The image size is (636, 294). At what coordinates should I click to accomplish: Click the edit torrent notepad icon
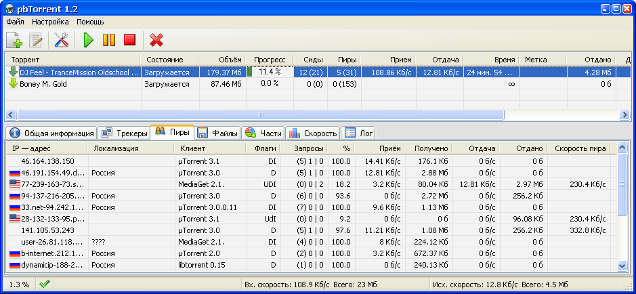36,41
